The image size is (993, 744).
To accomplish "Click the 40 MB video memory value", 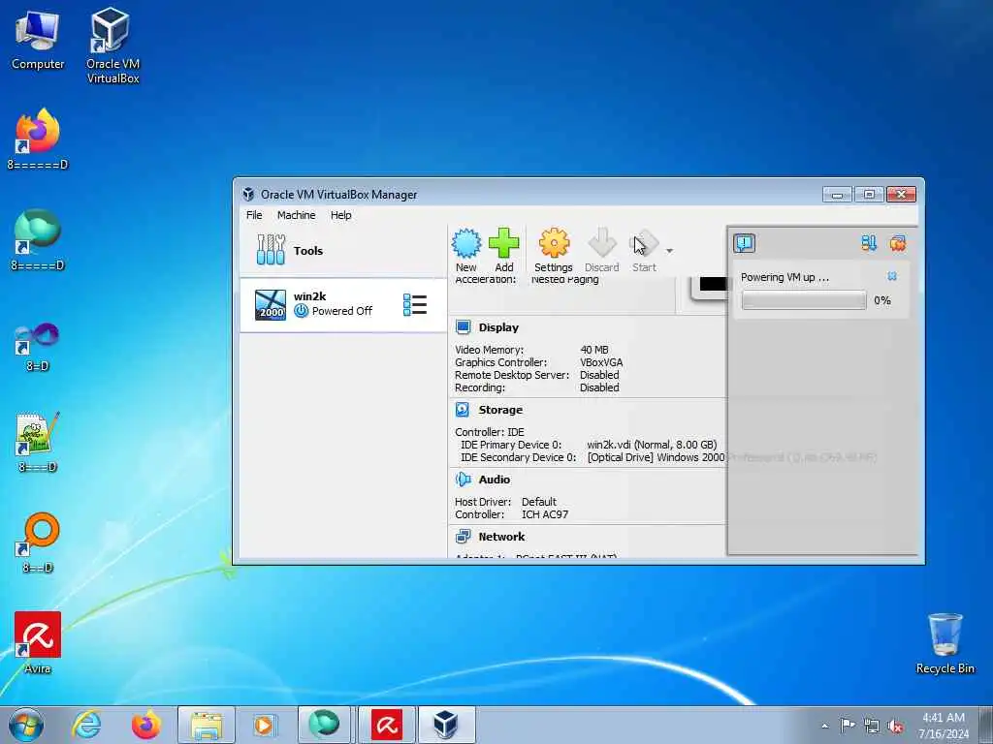I will point(594,350).
